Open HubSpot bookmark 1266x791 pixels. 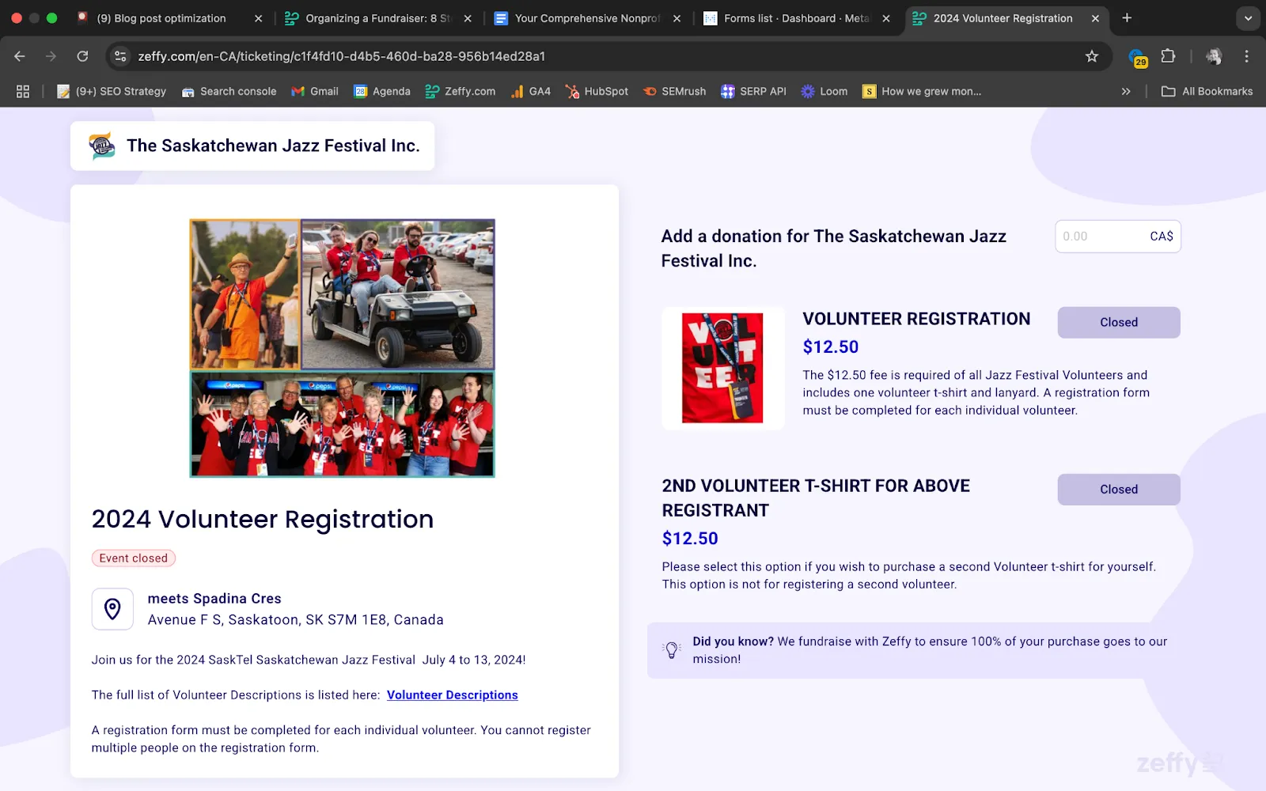tap(597, 92)
